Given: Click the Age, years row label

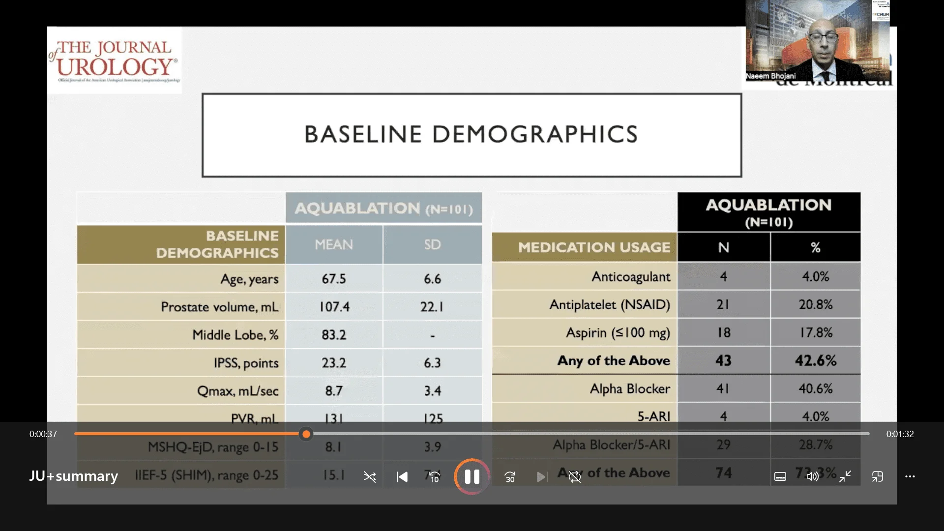Looking at the screenshot, I should tap(249, 279).
